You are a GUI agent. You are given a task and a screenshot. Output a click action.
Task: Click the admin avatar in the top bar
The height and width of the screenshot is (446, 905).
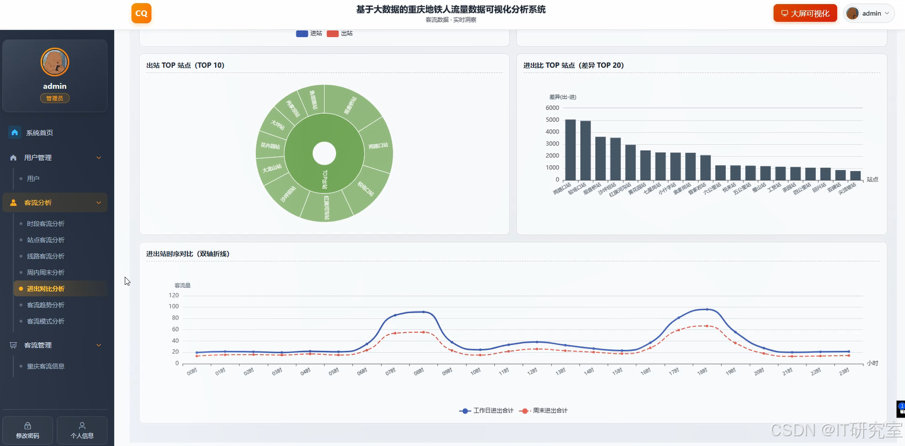[852, 13]
